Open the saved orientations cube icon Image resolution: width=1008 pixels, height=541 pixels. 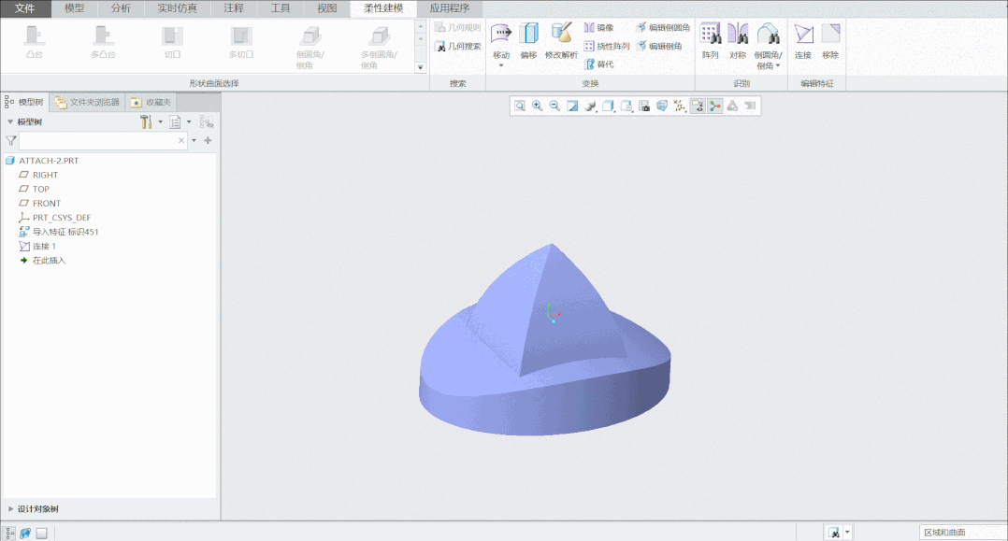[608, 106]
